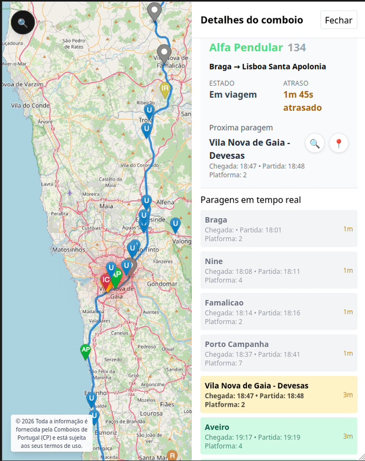The image size is (365, 461).
Task: Select the Nine stop entry
Action: coord(278,270)
